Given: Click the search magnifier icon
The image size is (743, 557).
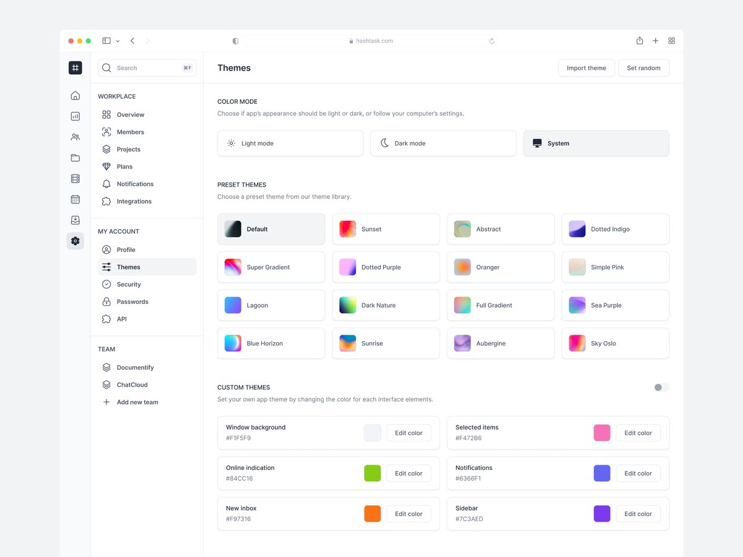Looking at the screenshot, I should (106, 67).
